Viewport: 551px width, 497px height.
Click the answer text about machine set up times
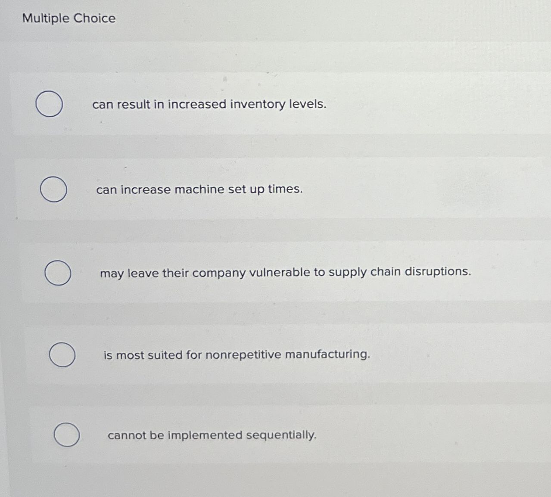tap(200, 189)
